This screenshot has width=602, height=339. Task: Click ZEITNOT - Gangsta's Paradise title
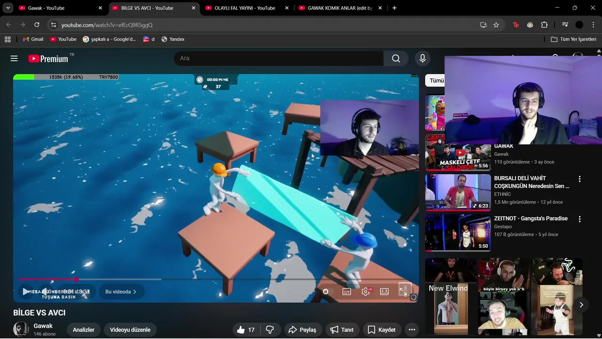click(531, 218)
